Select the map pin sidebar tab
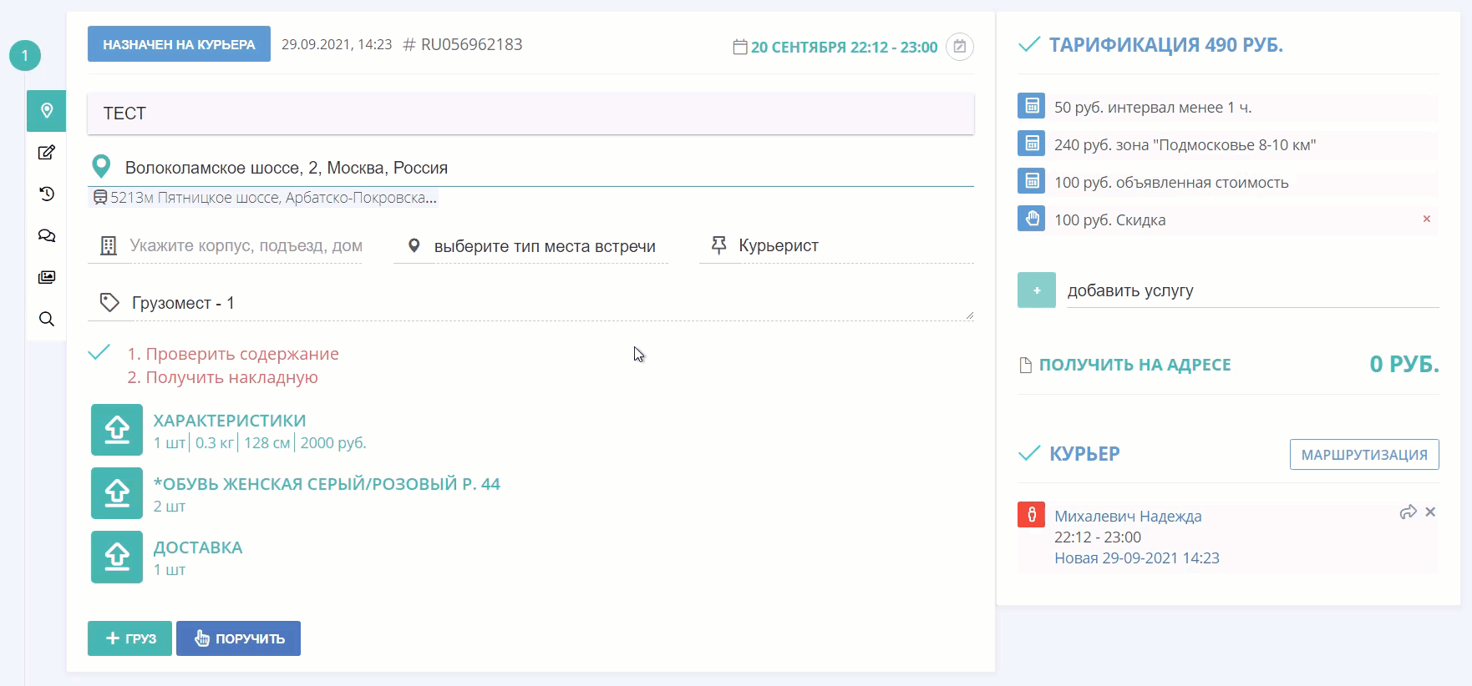The image size is (1472, 686). click(47, 111)
